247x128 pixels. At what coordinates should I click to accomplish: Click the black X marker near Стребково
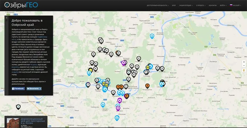click(139, 59)
